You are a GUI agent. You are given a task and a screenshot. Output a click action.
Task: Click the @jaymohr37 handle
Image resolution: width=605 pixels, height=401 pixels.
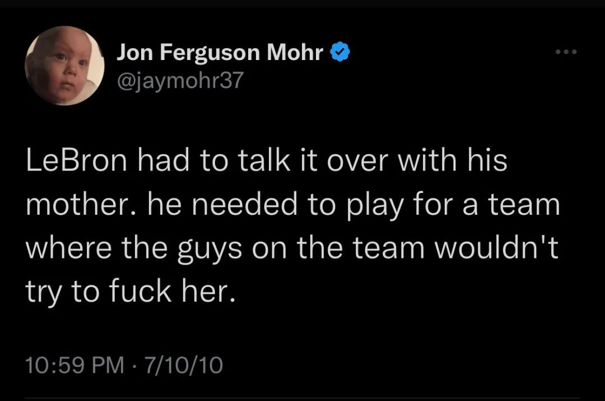[180, 81]
